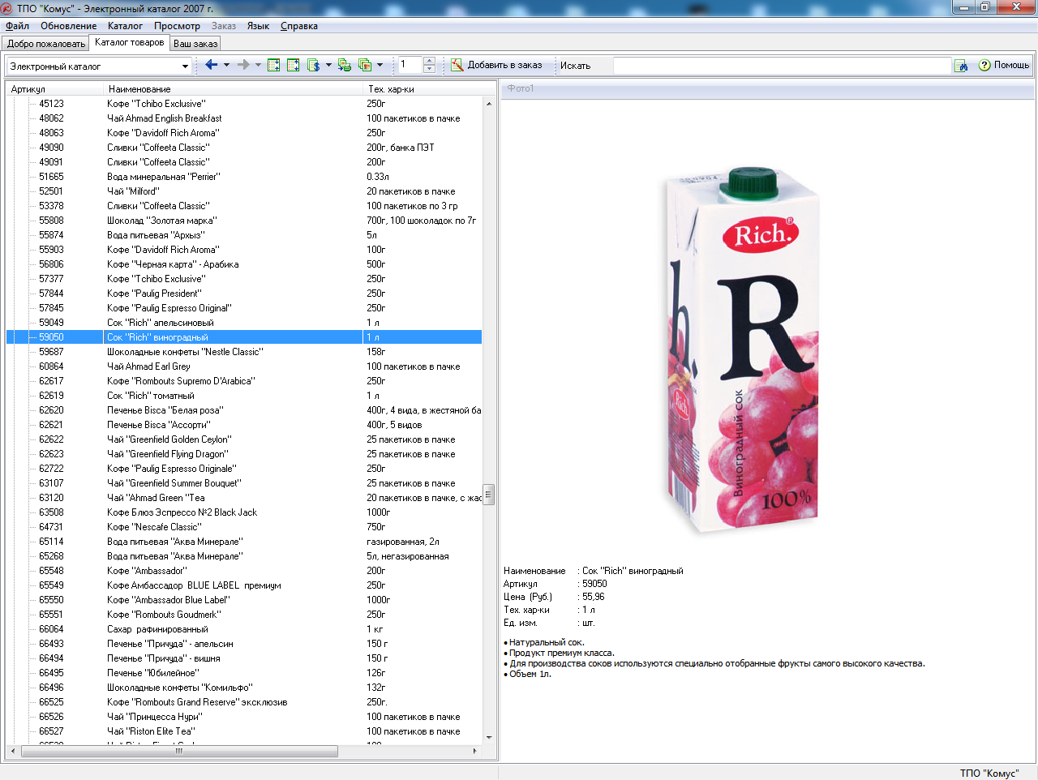
Task: Click the binoculars search icon
Action: pos(961,66)
